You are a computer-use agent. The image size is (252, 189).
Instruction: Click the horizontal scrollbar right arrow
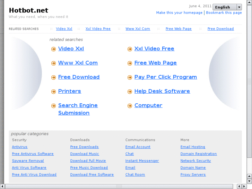coord(244,187)
